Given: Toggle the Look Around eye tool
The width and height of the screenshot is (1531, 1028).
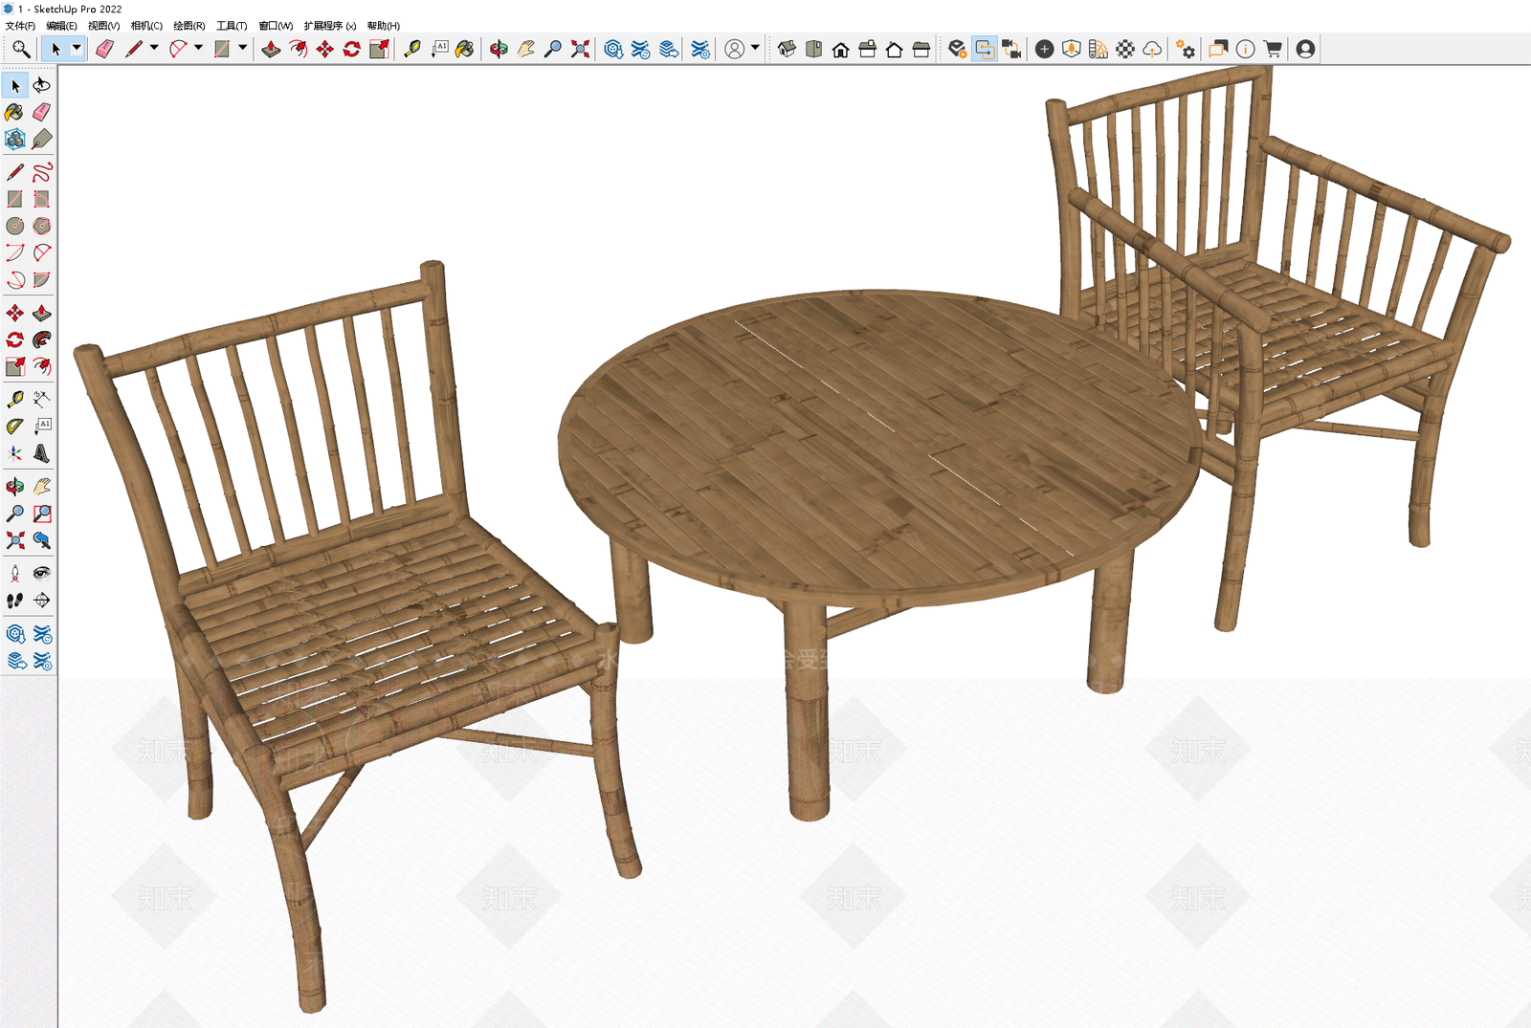Looking at the screenshot, I should (x=42, y=573).
